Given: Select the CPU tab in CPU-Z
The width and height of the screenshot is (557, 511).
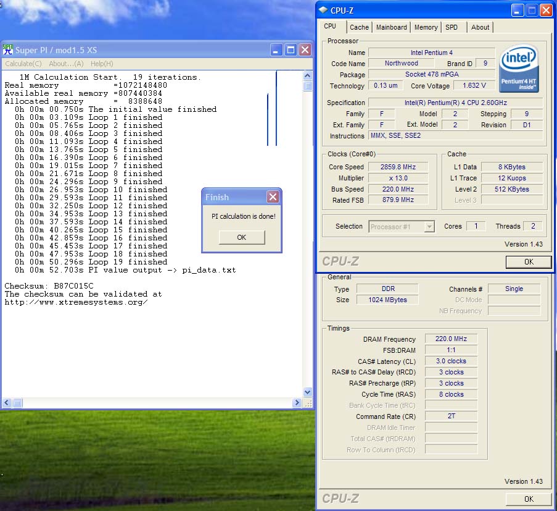Looking at the screenshot, I should [x=331, y=27].
